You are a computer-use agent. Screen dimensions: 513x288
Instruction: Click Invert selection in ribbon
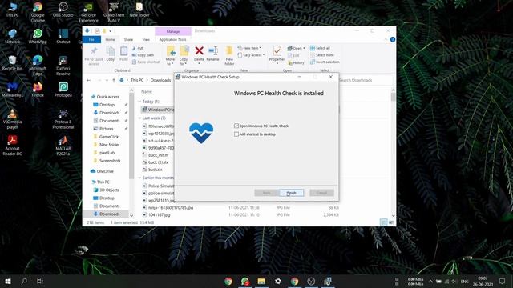(325, 62)
